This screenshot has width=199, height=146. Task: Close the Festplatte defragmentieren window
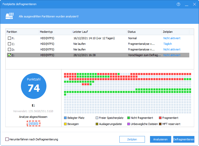(x=194, y=4)
